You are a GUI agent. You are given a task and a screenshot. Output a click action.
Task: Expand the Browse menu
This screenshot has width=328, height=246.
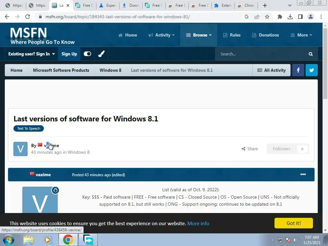coord(199,35)
